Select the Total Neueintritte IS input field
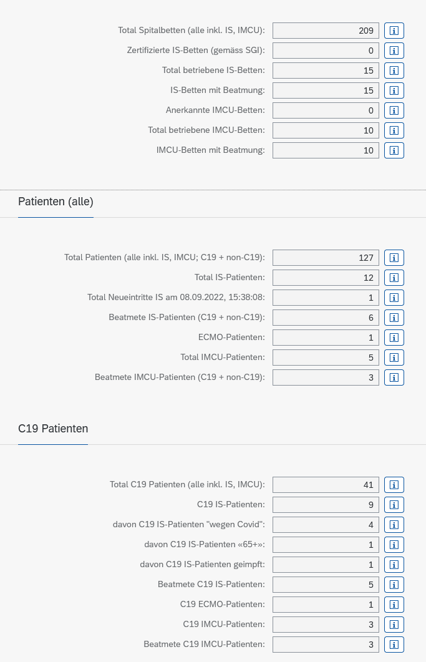 coord(326,298)
